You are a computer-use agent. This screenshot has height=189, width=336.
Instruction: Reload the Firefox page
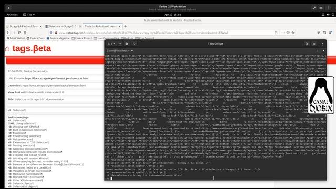(x=19, y=33)
